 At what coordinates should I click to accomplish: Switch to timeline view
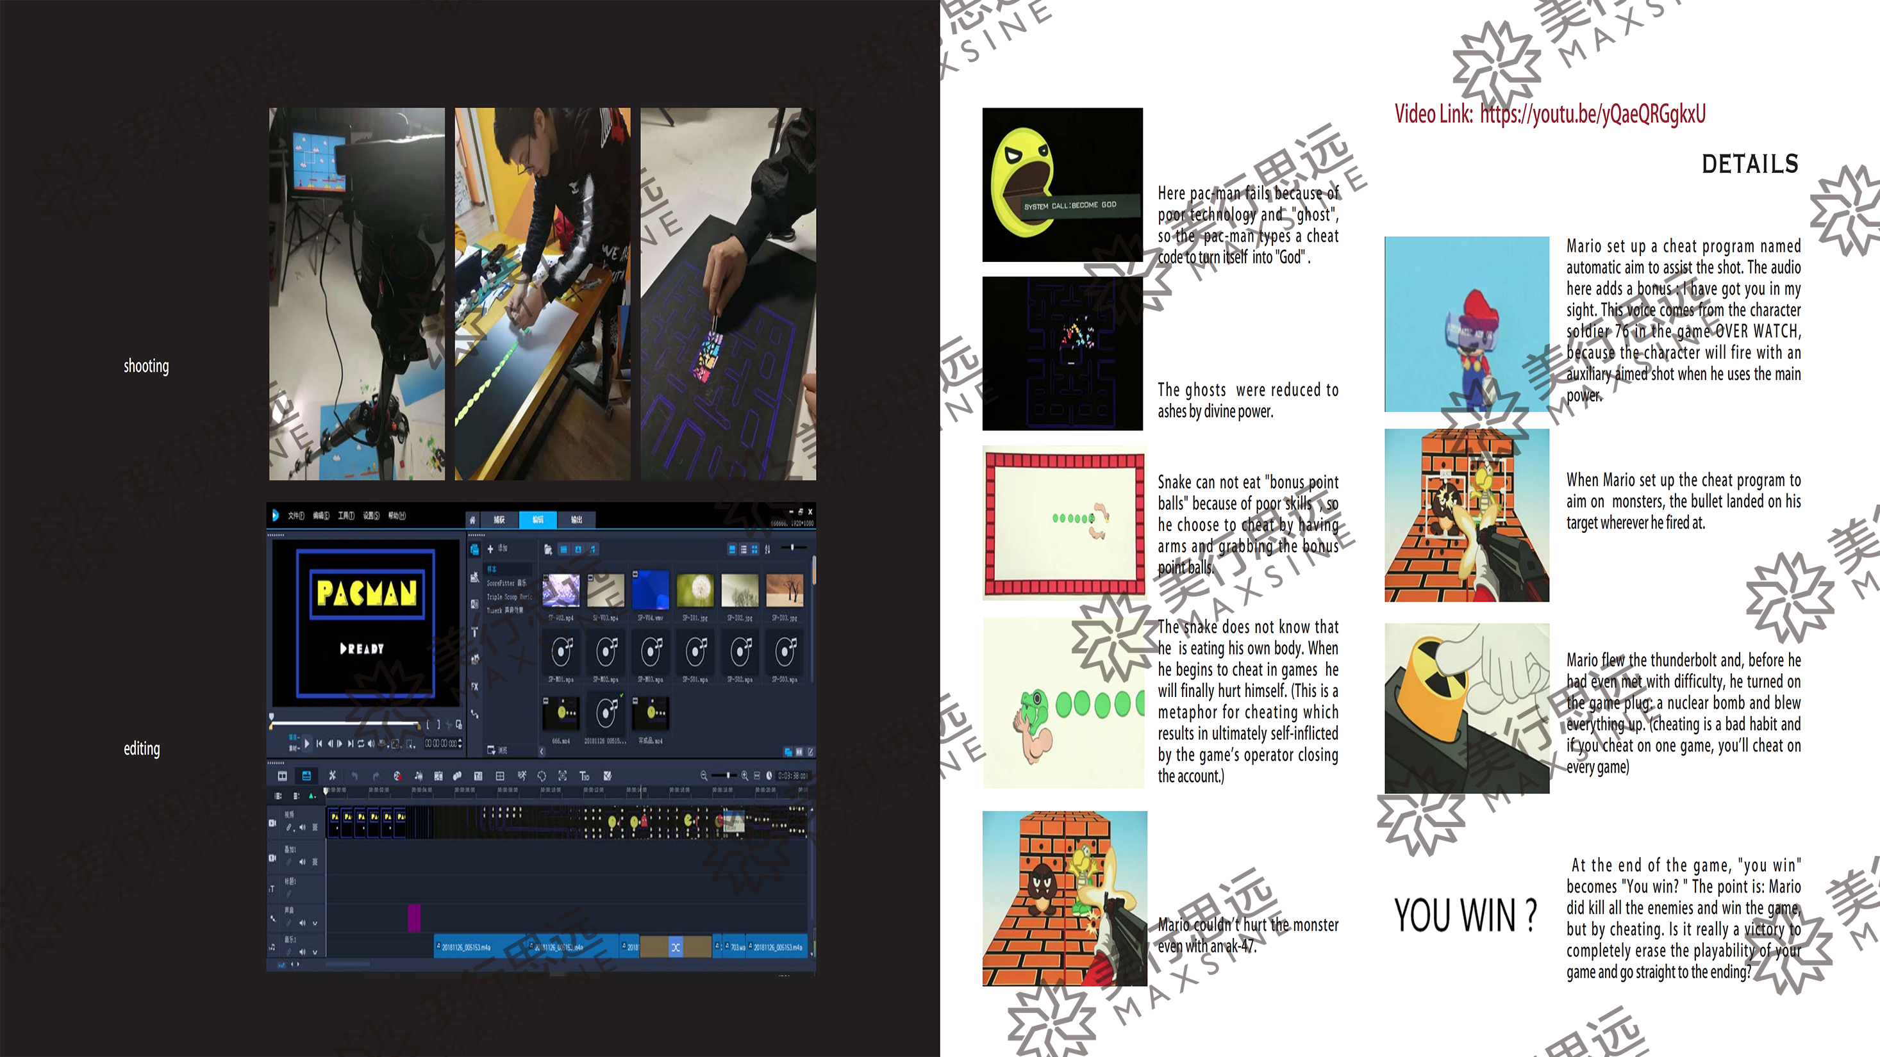[306, 776]
